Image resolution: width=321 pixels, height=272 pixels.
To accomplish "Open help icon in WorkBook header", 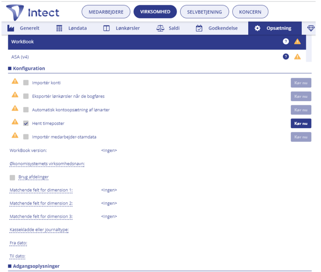I will tap(286, 42).
